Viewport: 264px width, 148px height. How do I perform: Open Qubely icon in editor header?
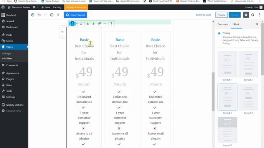253,15
